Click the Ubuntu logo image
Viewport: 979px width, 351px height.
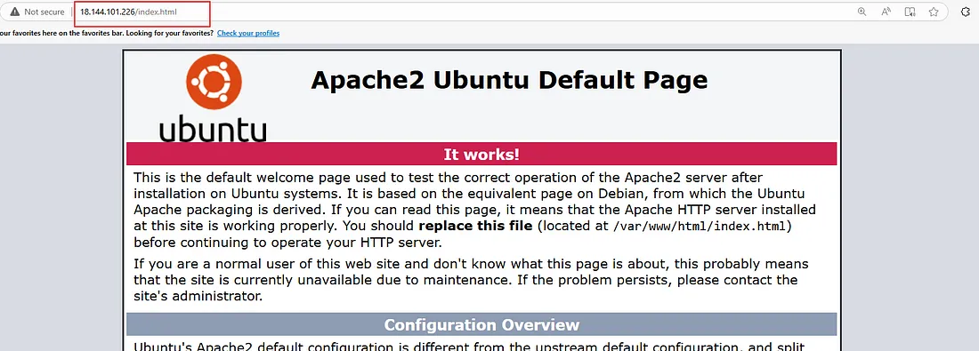tap(213, 98)
